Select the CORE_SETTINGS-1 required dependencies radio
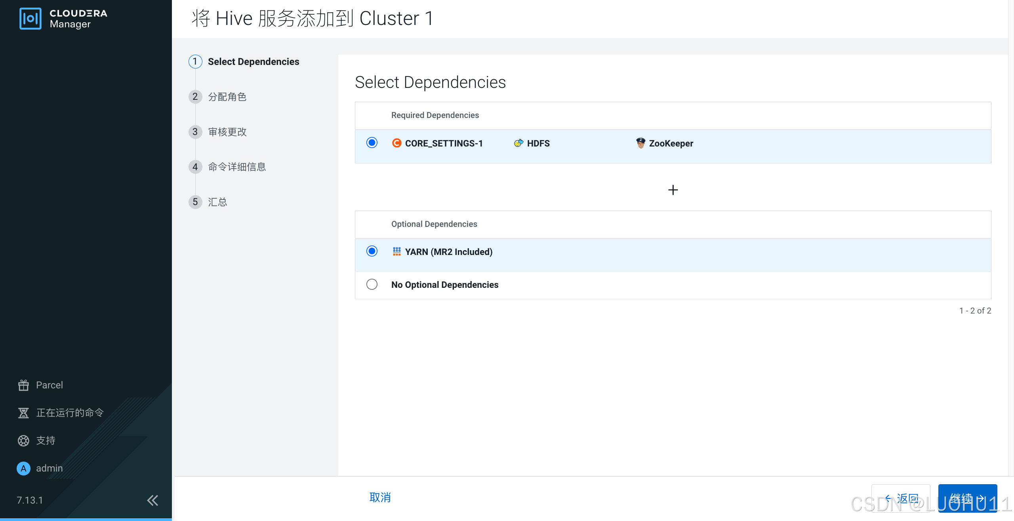The width and height of the screenshot is (1014, 521). [372, 143]
